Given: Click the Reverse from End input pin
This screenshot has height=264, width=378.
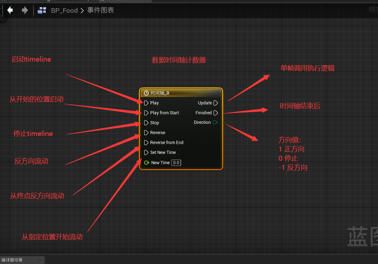Looking at the screenshot, I should [146, 143].
